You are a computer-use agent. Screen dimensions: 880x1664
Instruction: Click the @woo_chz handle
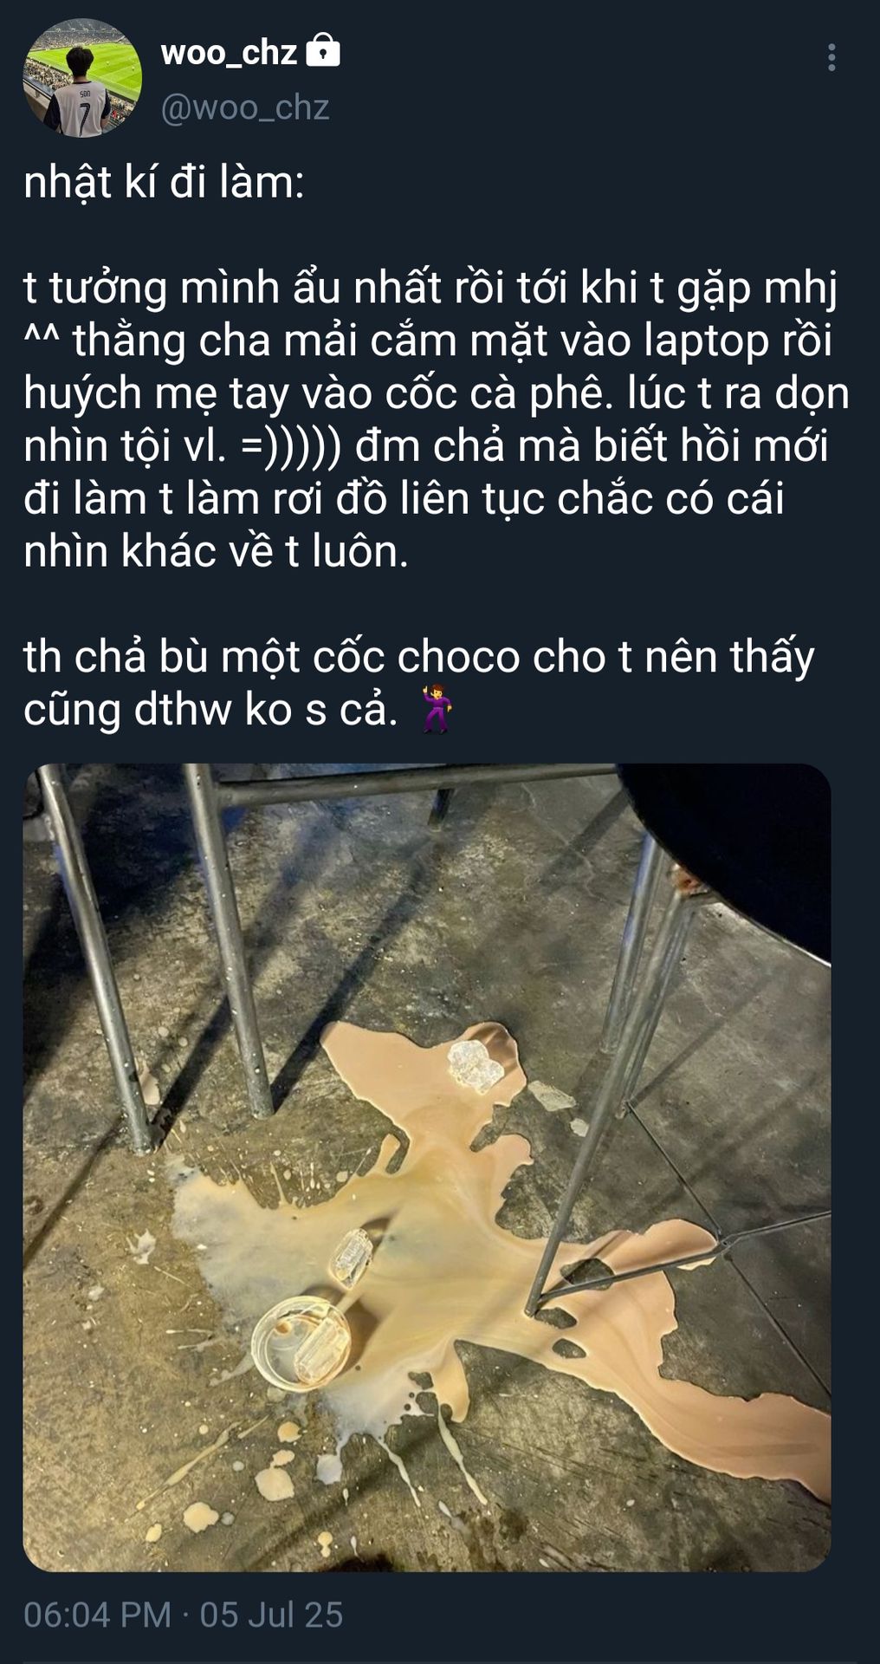pyautogui.click(x=245, y=107)
